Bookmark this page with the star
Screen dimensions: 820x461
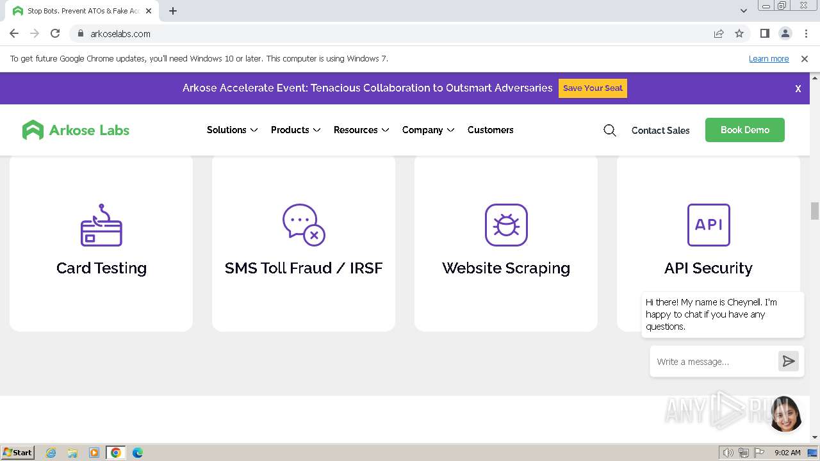click(739, 34)
